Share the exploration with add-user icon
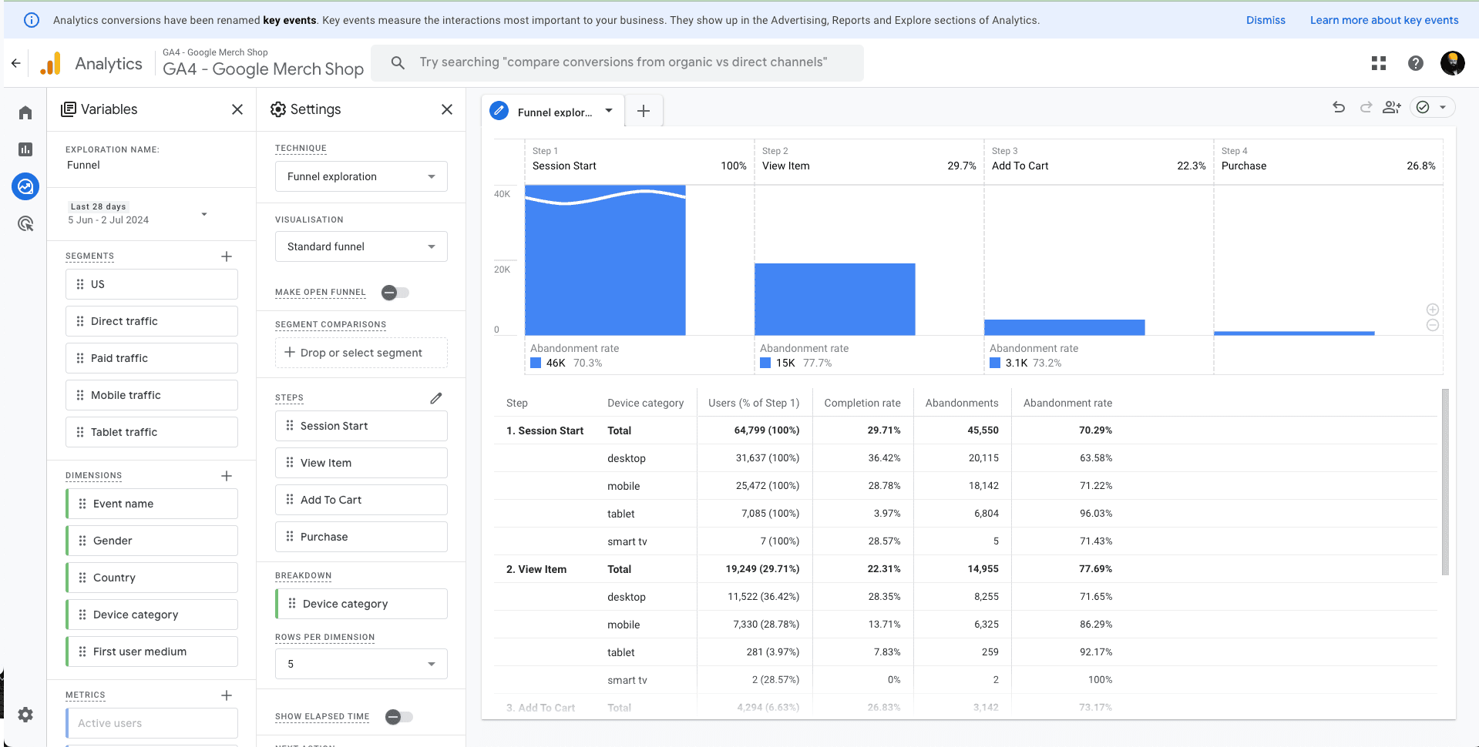 point(1392,107)
